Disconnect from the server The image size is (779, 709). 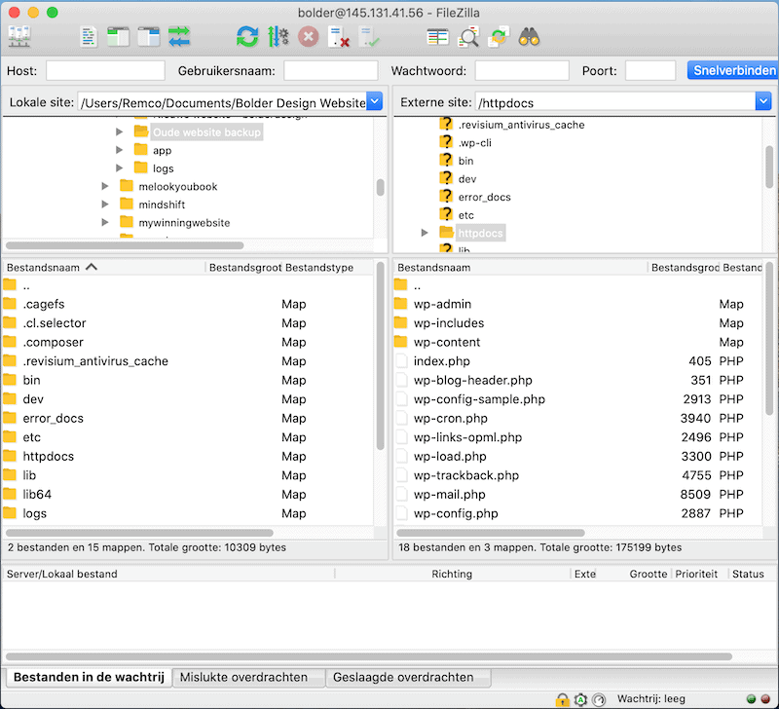tap(338, 36)
